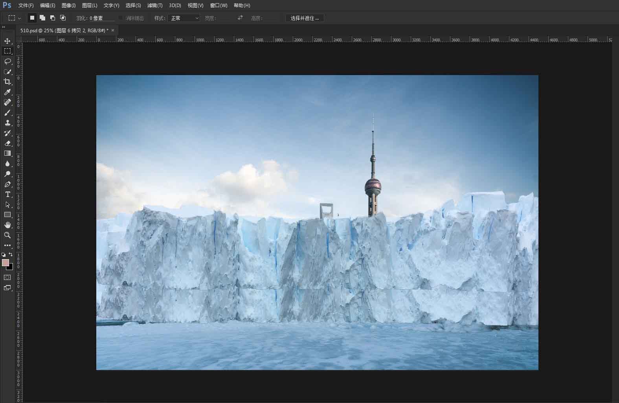The width and height of the screenshot is (619, 403).
Task: Choose Subtract from Selection mode
Action: pos(53,18)
